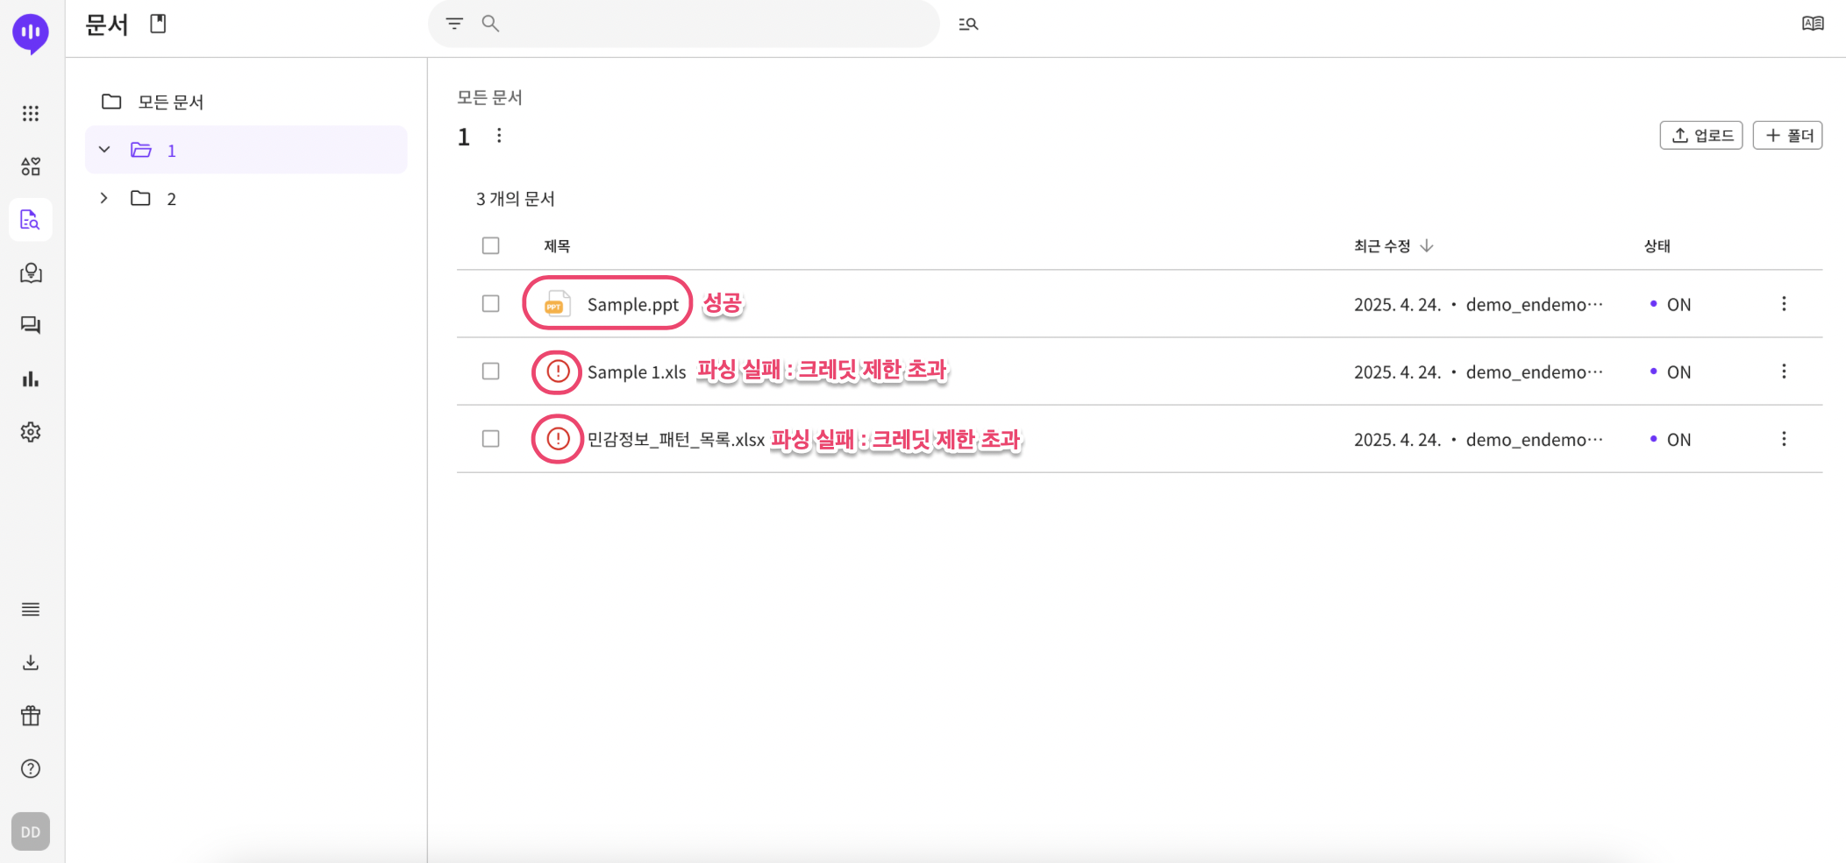This screenshot has width=1846, height=863.
Task: Click the 업로드 upload button
Action: pos(1700,136)
